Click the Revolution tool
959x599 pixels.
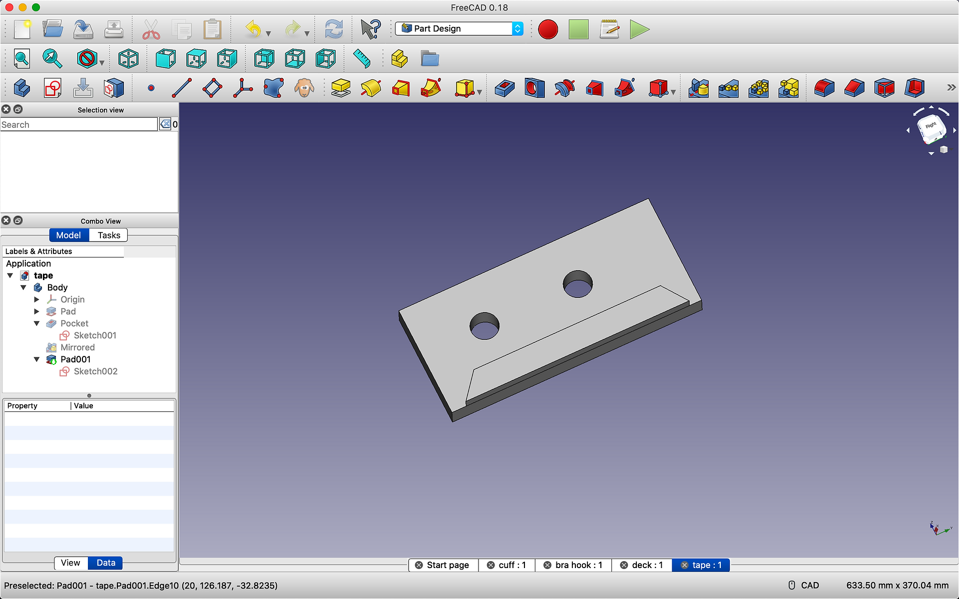(x=371, y=88)
